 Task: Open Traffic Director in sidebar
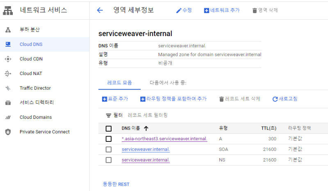coord(35,88)
